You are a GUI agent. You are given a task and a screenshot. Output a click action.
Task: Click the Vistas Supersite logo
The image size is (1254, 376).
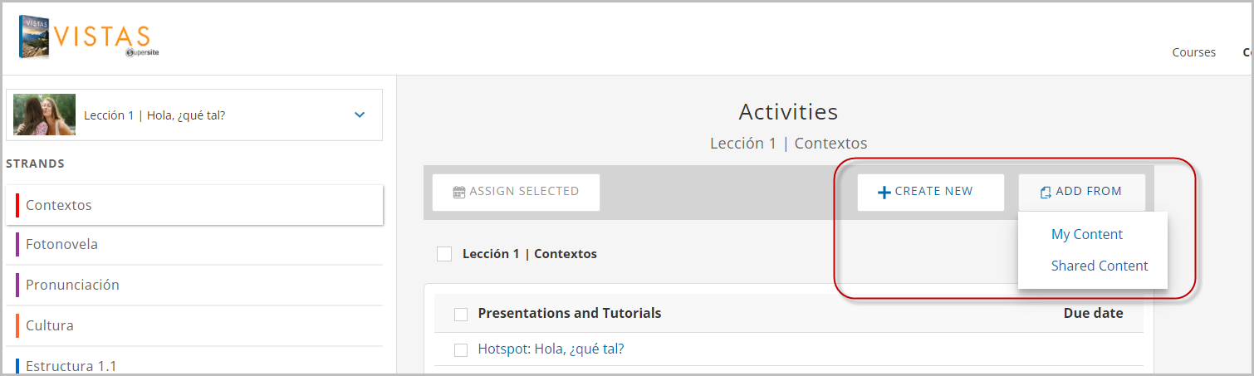coord(84,38)
